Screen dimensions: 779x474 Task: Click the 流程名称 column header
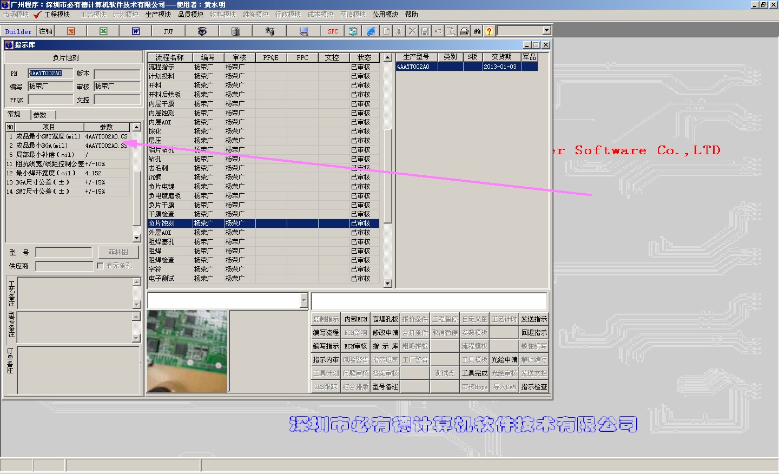coord(170,57)
